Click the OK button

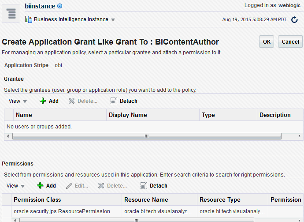[x=267, y=41]
